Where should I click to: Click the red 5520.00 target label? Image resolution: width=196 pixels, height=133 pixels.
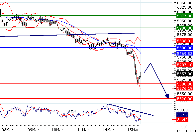[184, 99]
